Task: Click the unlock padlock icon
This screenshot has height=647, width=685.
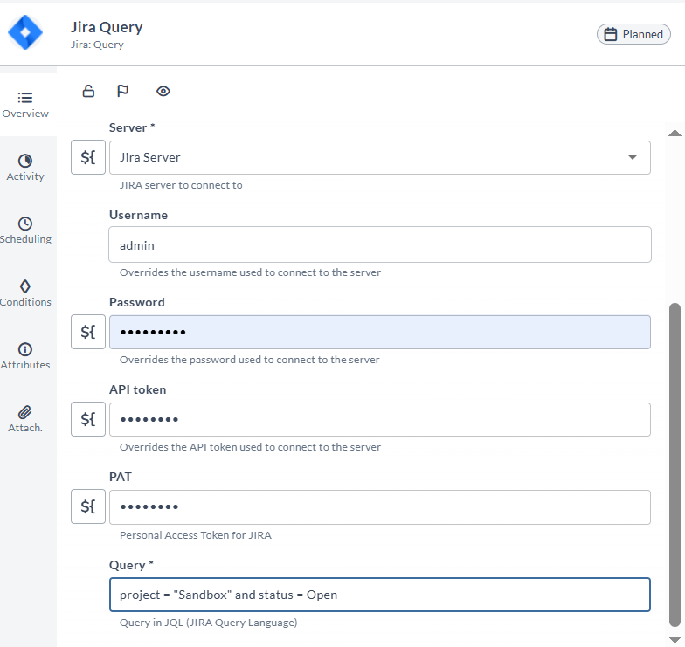Action: (x=88, y=91)
